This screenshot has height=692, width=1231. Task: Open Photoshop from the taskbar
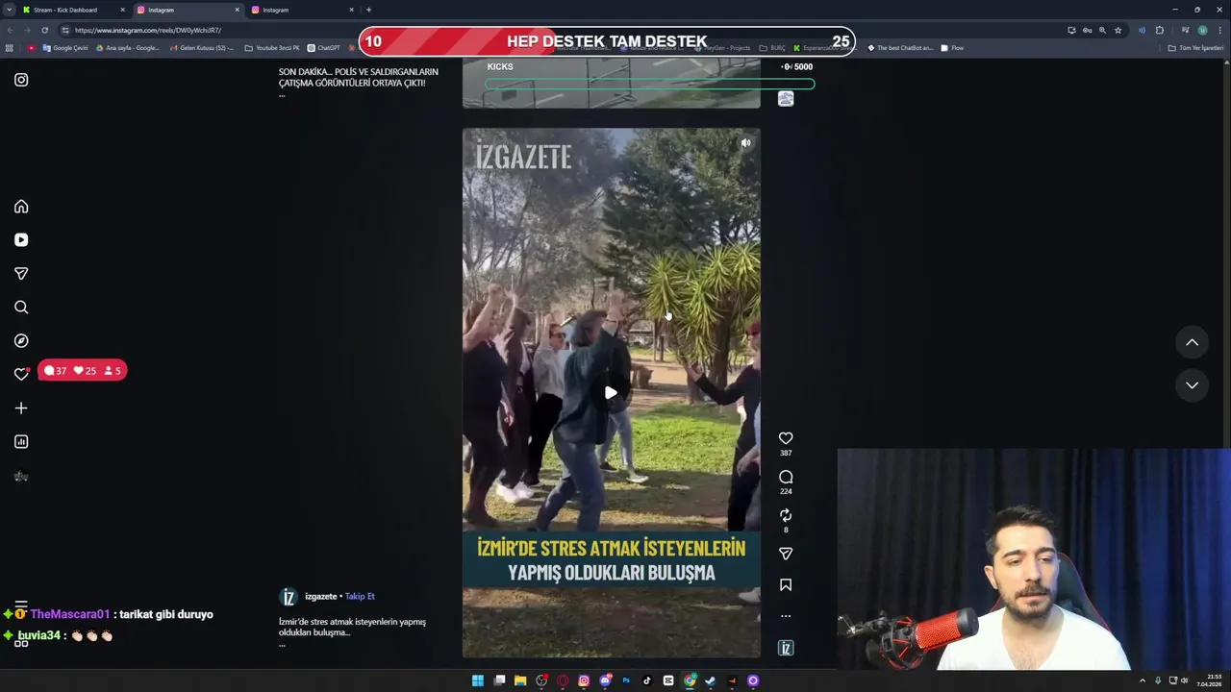click(x=626, y=680)
